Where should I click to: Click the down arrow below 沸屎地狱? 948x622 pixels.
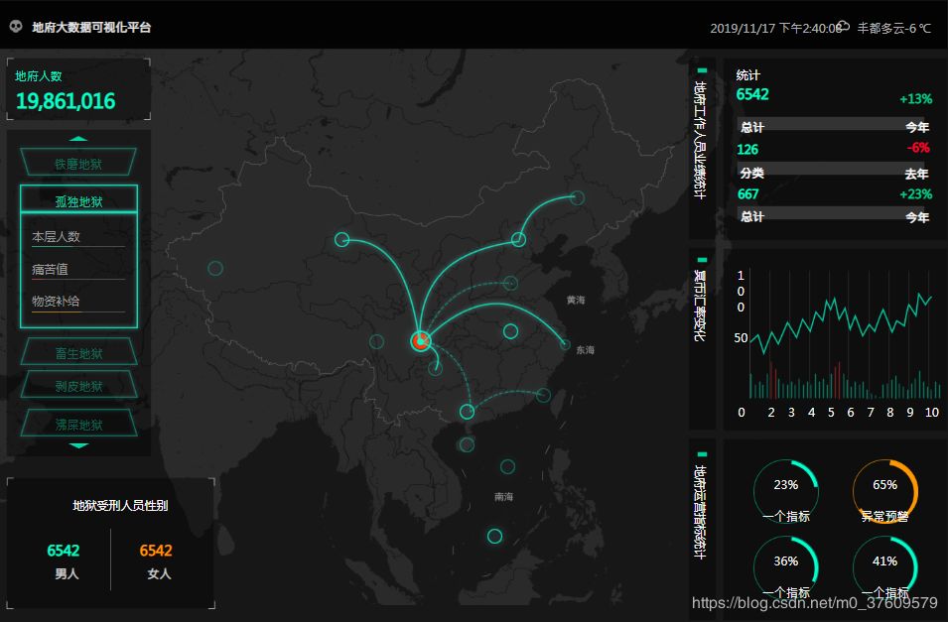[78, 445]
